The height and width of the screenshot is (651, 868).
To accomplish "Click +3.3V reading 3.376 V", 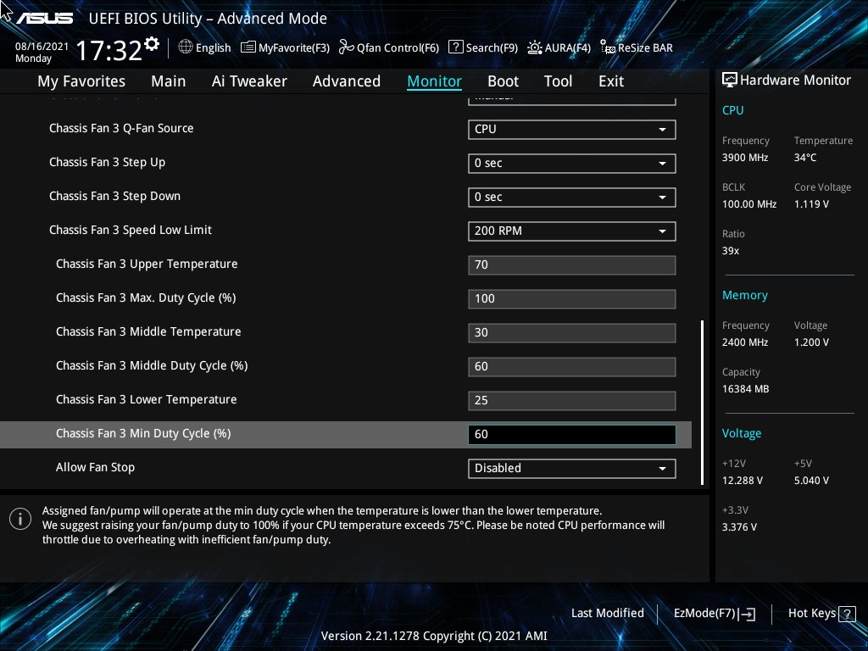I will coord(739,527).
